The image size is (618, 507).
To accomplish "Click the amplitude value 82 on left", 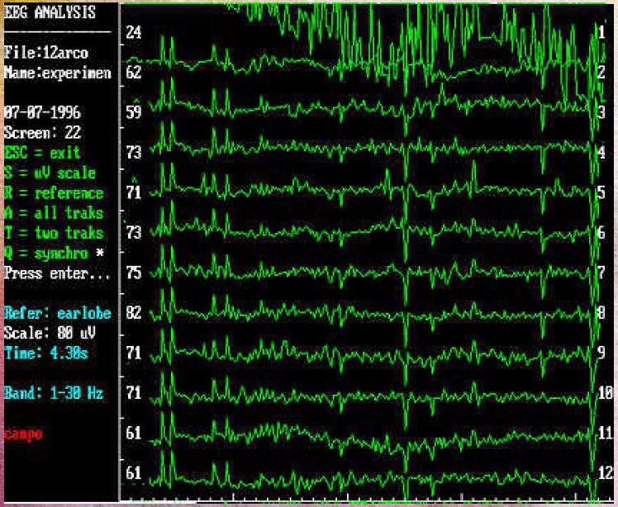I will point(133,313).
